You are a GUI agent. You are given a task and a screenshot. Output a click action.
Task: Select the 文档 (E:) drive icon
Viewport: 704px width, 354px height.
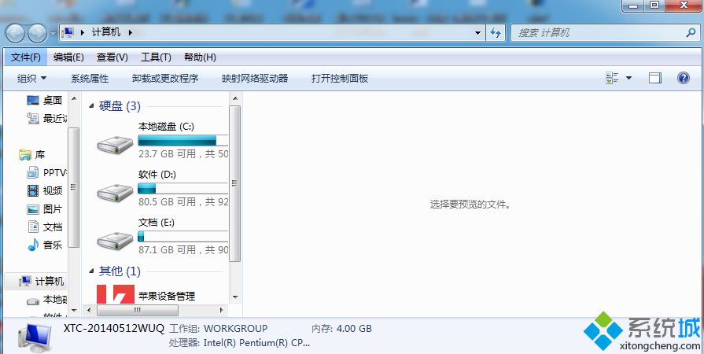(116, 241)
